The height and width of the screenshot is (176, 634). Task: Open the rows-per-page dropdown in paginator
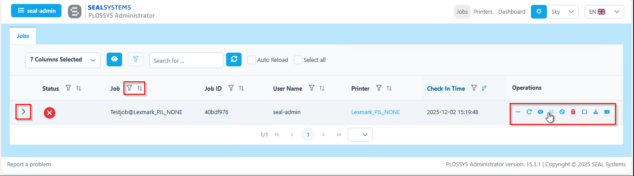[x=360, y=134]
